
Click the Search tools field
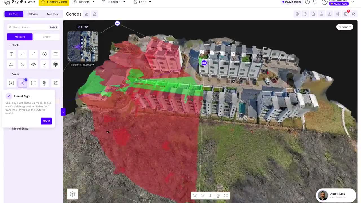(x=33, y=27)
